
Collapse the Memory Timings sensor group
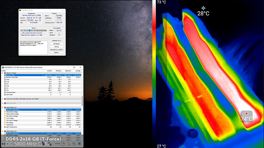point(3,73)
